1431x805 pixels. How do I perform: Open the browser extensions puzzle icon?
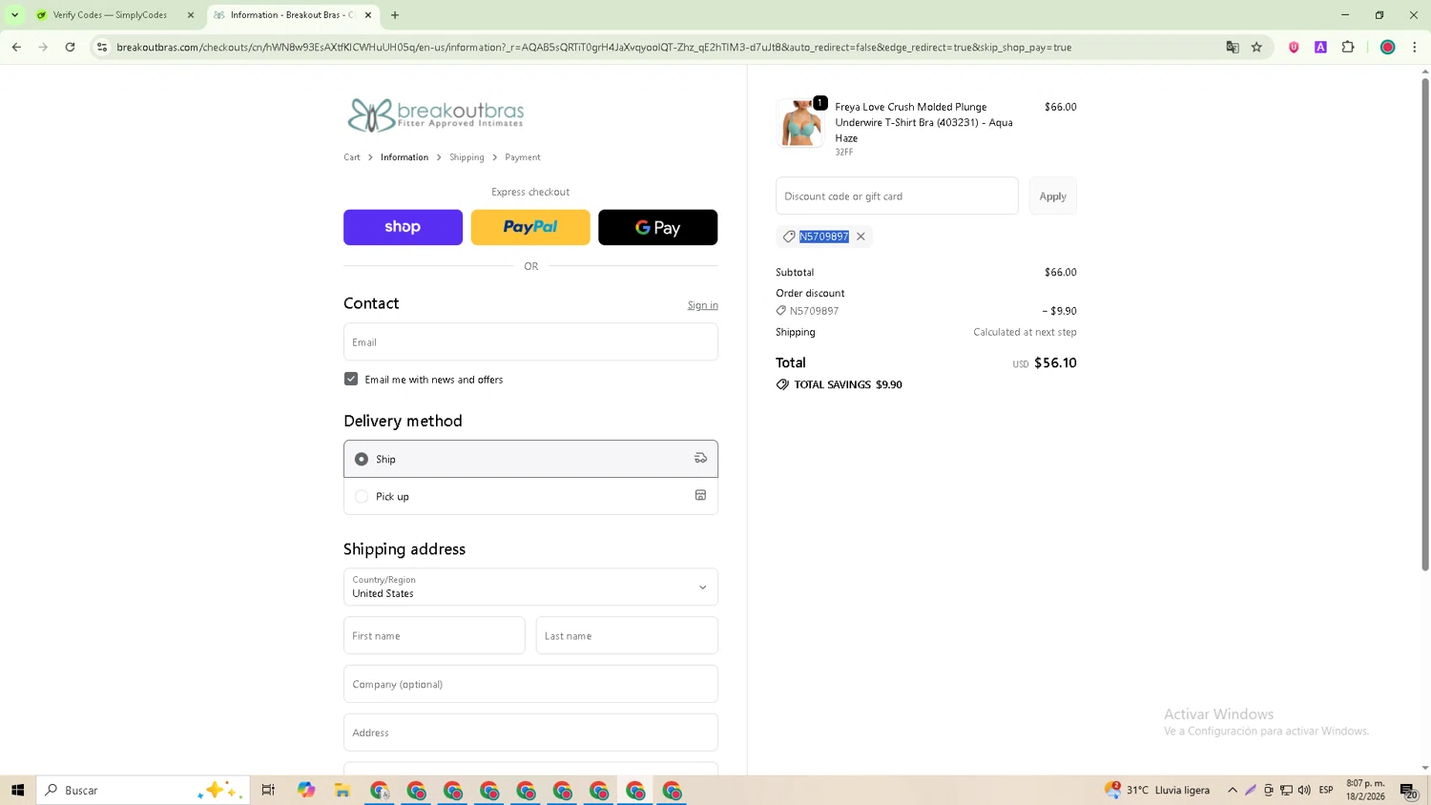pyautogui.click(x=1348, y=47)
